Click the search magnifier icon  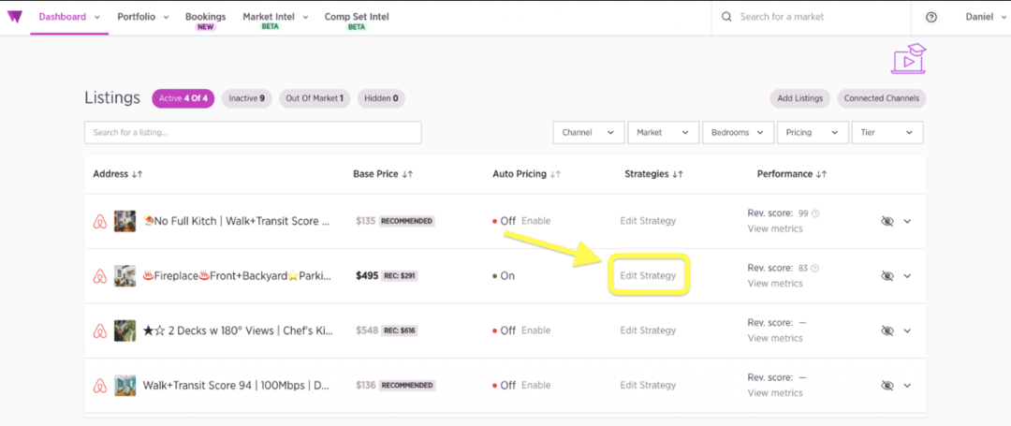[x=727, y=17]
